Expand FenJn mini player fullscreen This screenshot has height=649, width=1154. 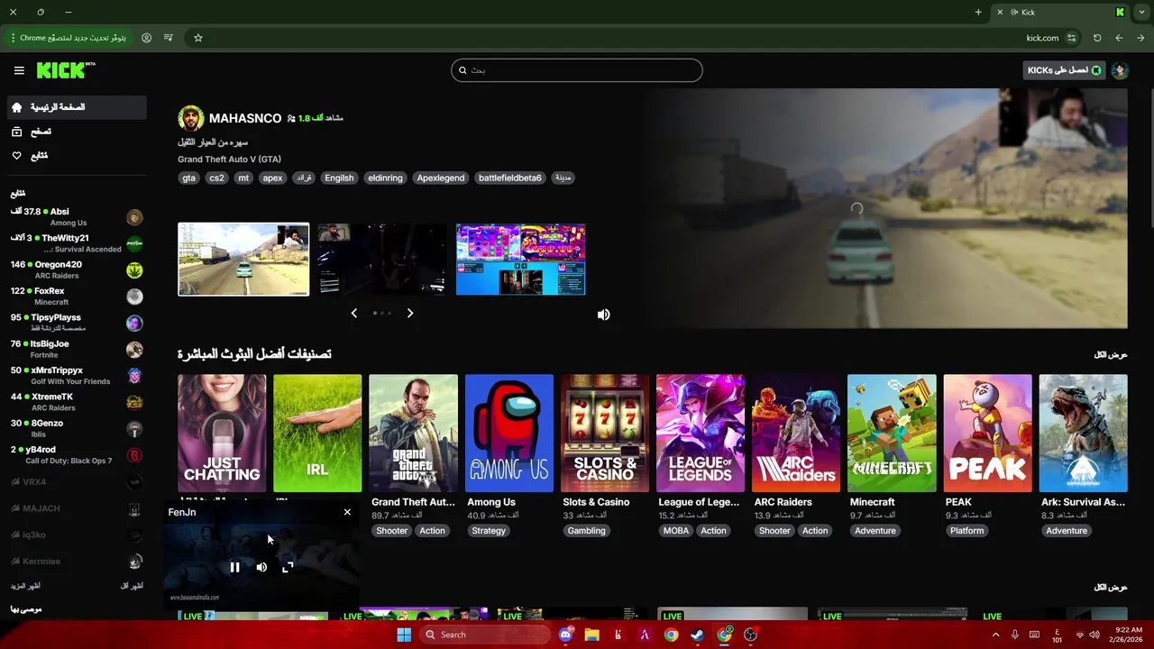point(288,567)
